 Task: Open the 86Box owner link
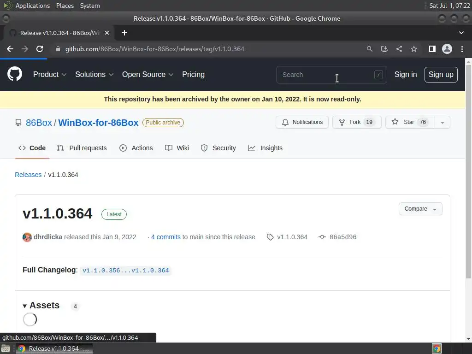pyautogui.click(x=39, y=123)
